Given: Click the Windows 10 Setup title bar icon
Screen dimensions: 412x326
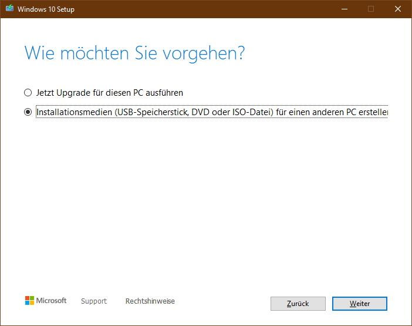Looking at the screenshot, I should coord(10,8).
